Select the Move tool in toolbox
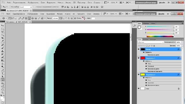The image size is (185, 104). pyautogui.click(x=3, y=26)
